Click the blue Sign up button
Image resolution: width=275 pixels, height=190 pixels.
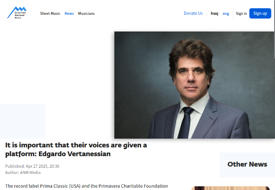point(260,13)
